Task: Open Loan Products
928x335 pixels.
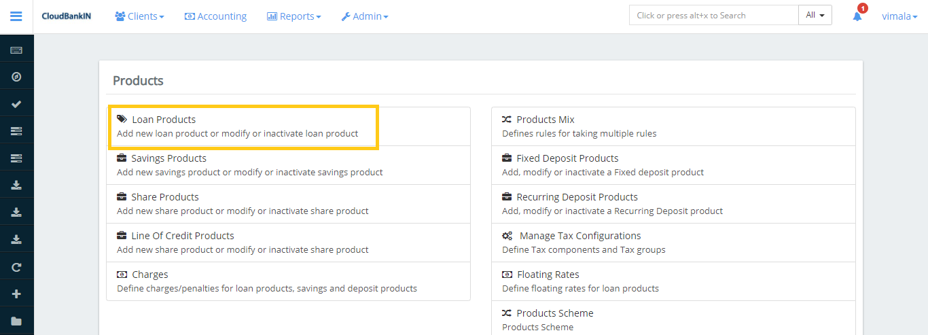Action: tap(163, 120)
